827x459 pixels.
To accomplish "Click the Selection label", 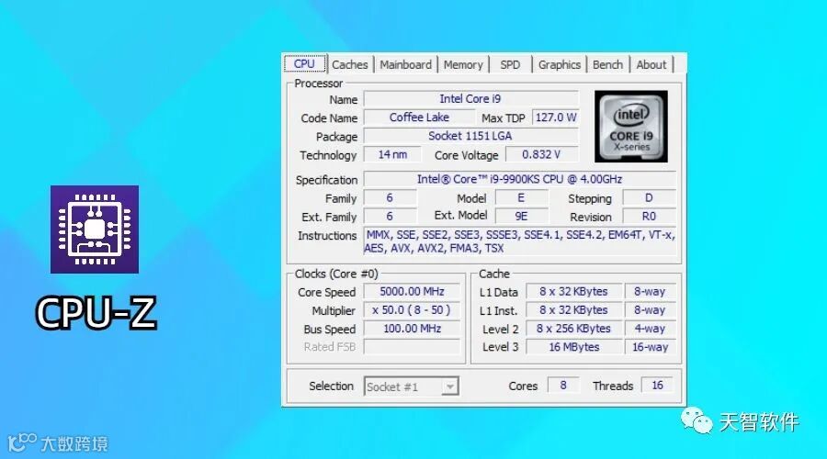I will click(331, 386).
